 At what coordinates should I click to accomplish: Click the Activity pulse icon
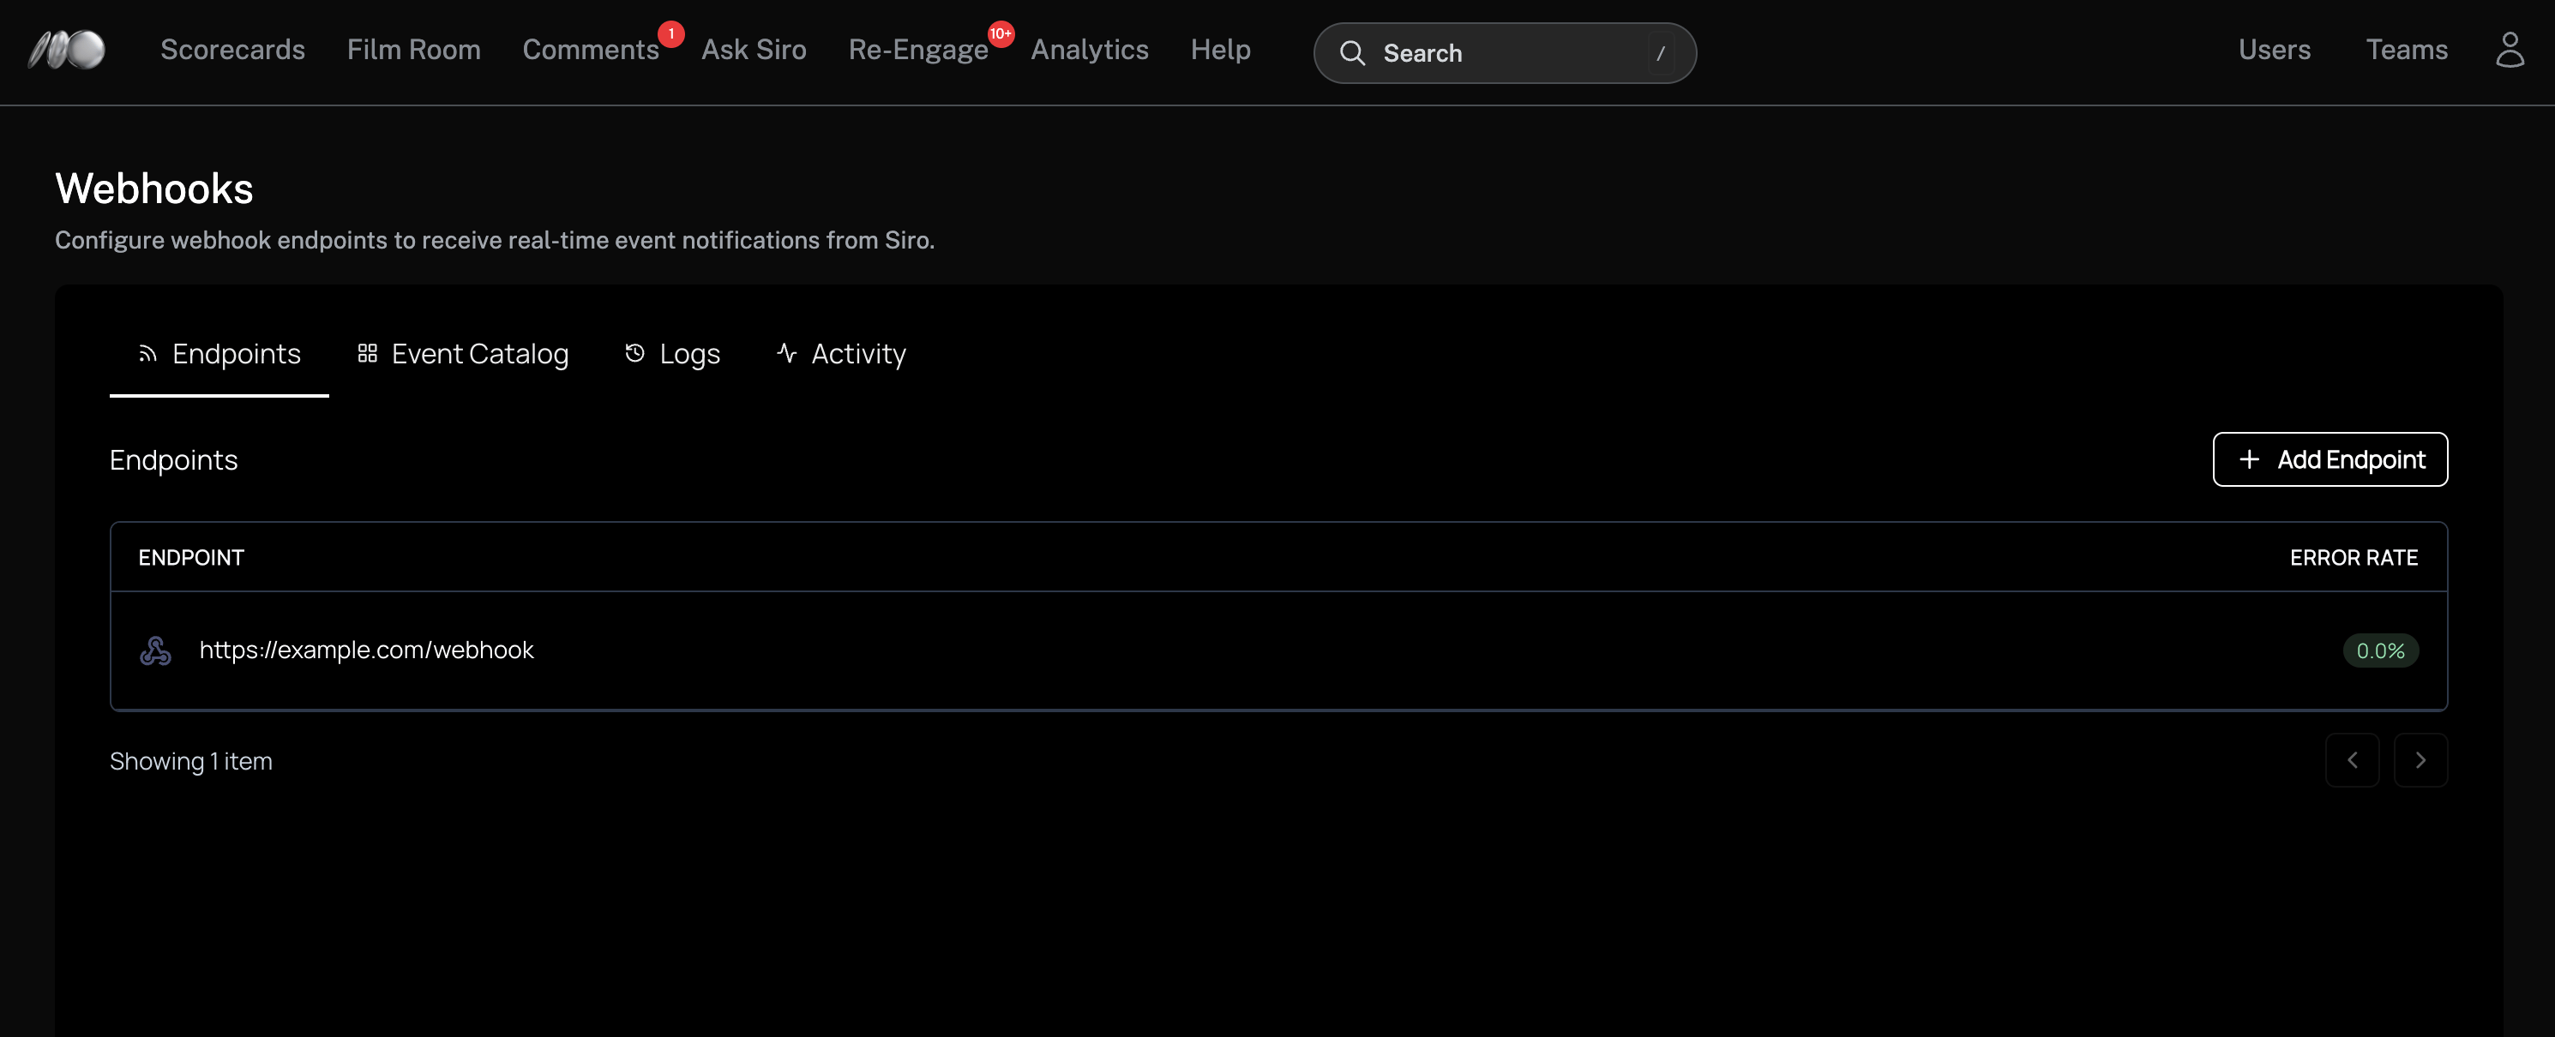pos(786,354)
